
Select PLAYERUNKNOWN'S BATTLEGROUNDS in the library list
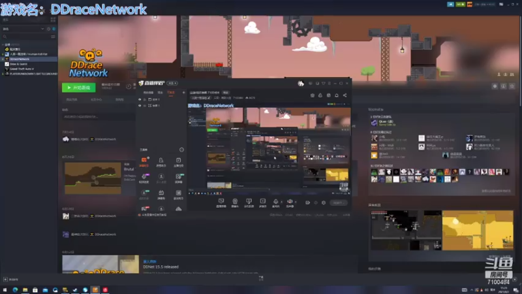31,74
